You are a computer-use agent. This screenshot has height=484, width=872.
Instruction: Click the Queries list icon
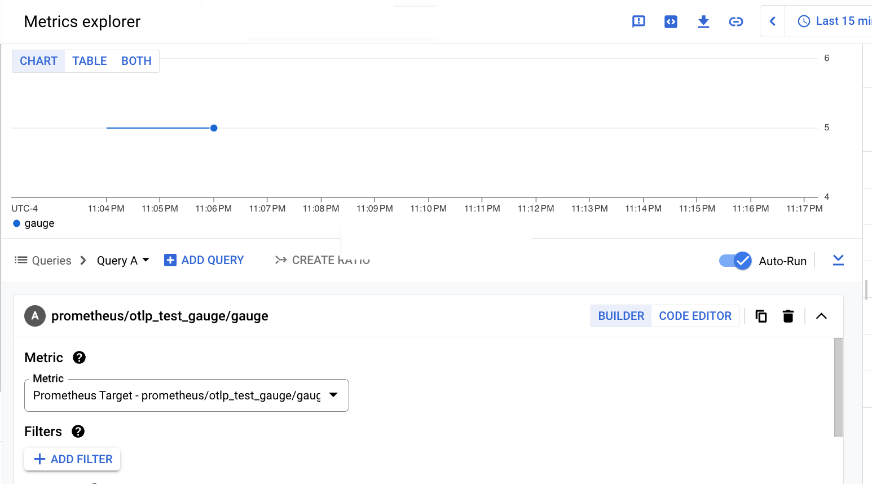click(x=20, y=260)
